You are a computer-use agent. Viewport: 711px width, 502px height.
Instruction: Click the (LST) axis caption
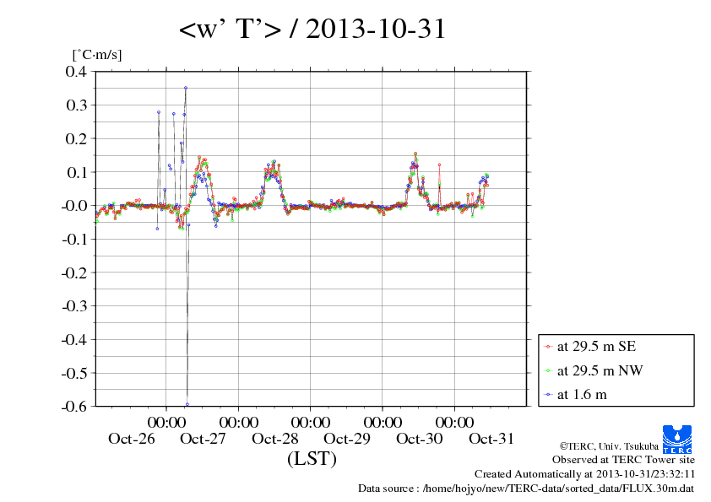(312, 458)
